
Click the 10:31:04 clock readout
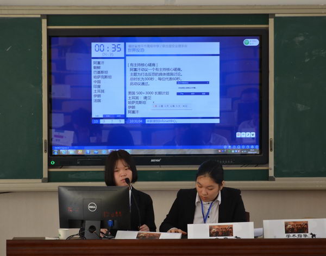pyautogui.click(x=136, y=121)
